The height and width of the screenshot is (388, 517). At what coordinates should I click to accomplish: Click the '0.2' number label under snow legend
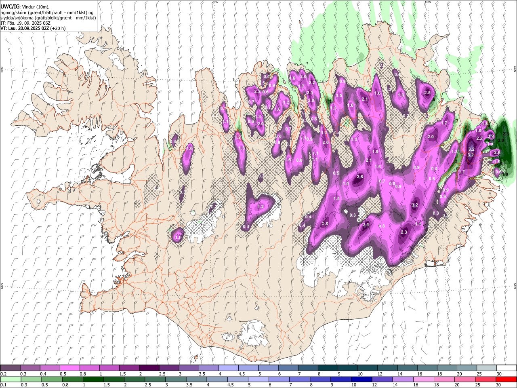click(4, 374)
